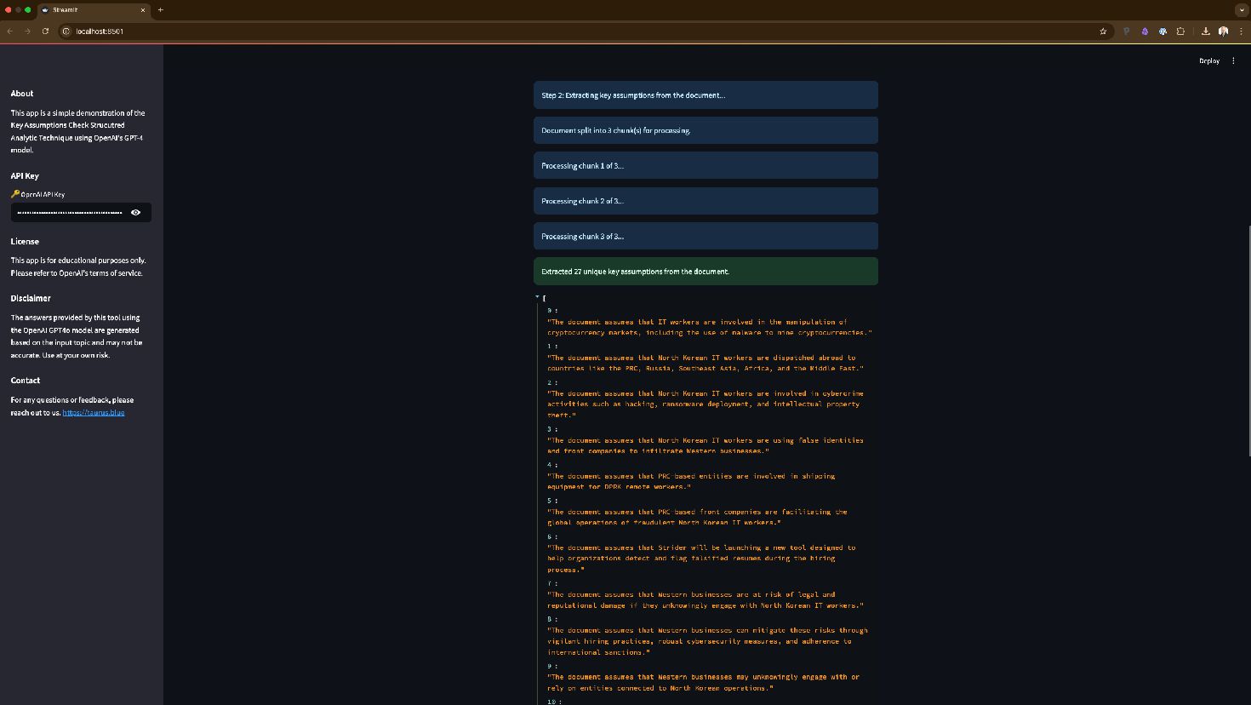1251x705 pixels.
Task: Open the Chrome three-dot menu
Action: pyautogui.click(x=1241, y=32)
